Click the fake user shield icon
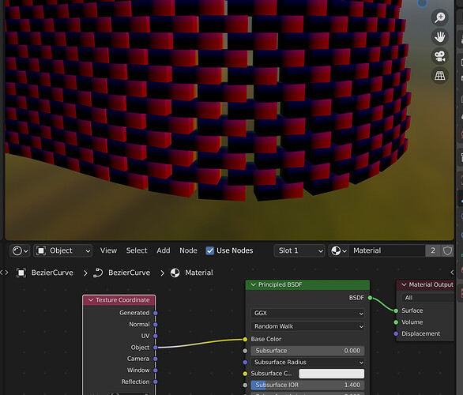463x395 pixels. (447, 250)
